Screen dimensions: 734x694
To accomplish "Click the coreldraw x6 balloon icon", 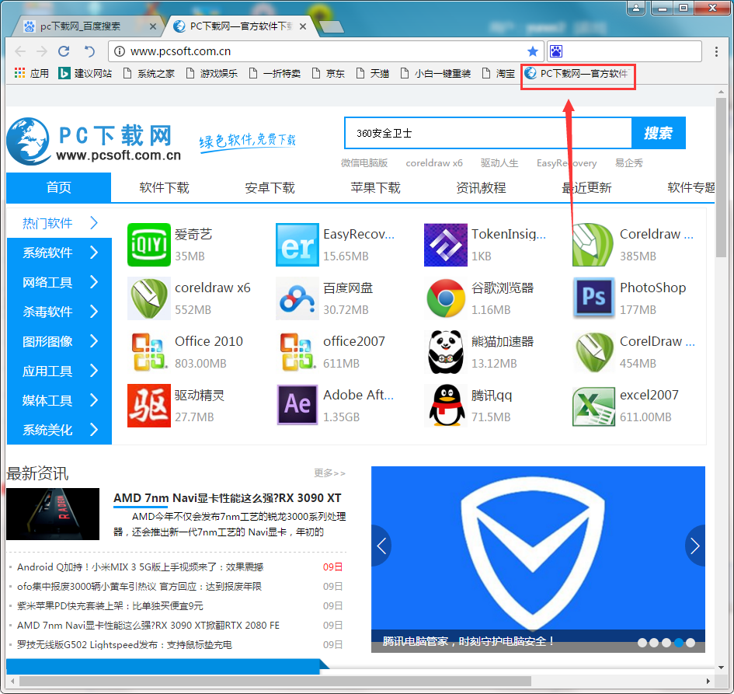I will pos(149,298).
